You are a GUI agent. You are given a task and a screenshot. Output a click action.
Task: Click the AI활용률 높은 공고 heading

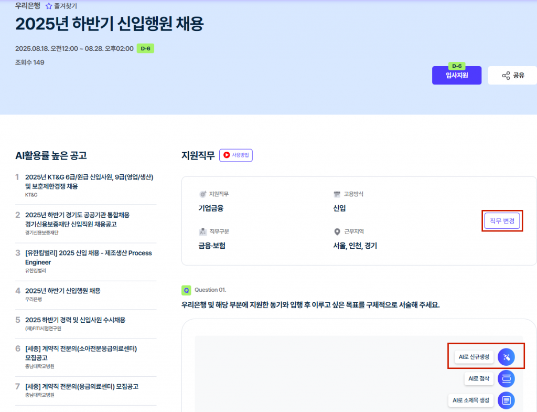click(x=51, y=155)
